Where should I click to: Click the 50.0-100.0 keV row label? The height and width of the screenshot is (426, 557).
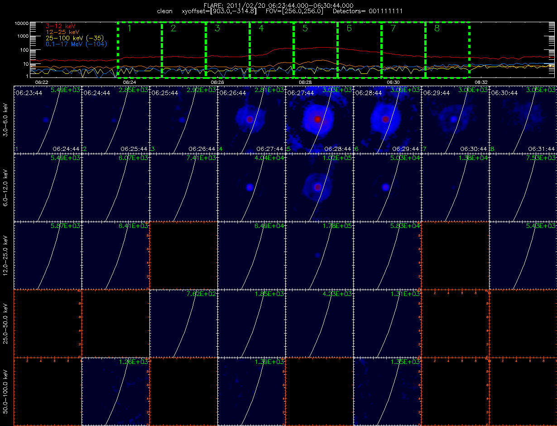click(5, 392)
